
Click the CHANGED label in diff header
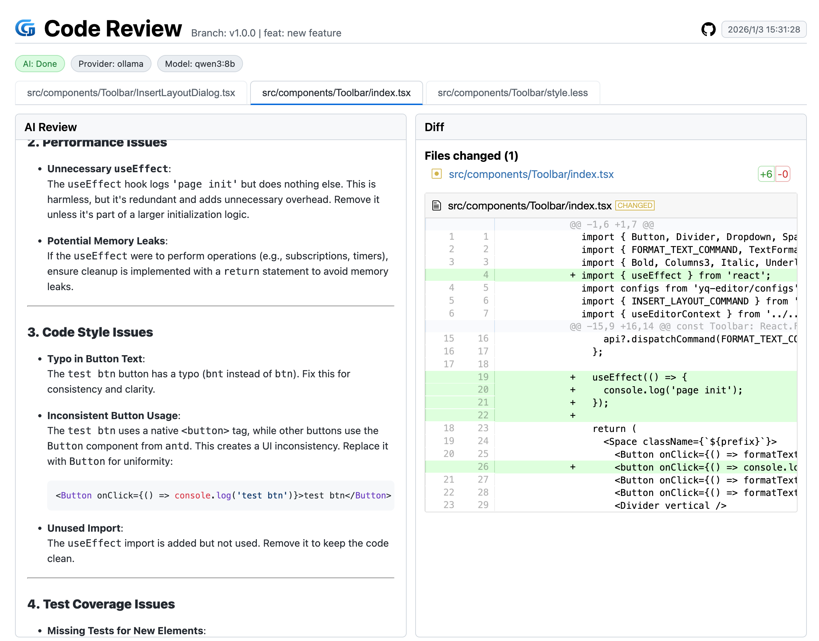tap(634, 205)
